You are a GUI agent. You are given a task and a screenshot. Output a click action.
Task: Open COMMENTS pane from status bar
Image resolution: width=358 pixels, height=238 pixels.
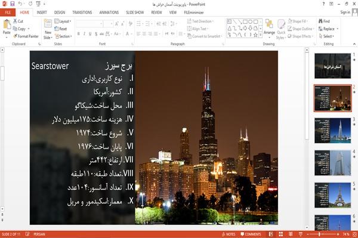tap(251, 234)
